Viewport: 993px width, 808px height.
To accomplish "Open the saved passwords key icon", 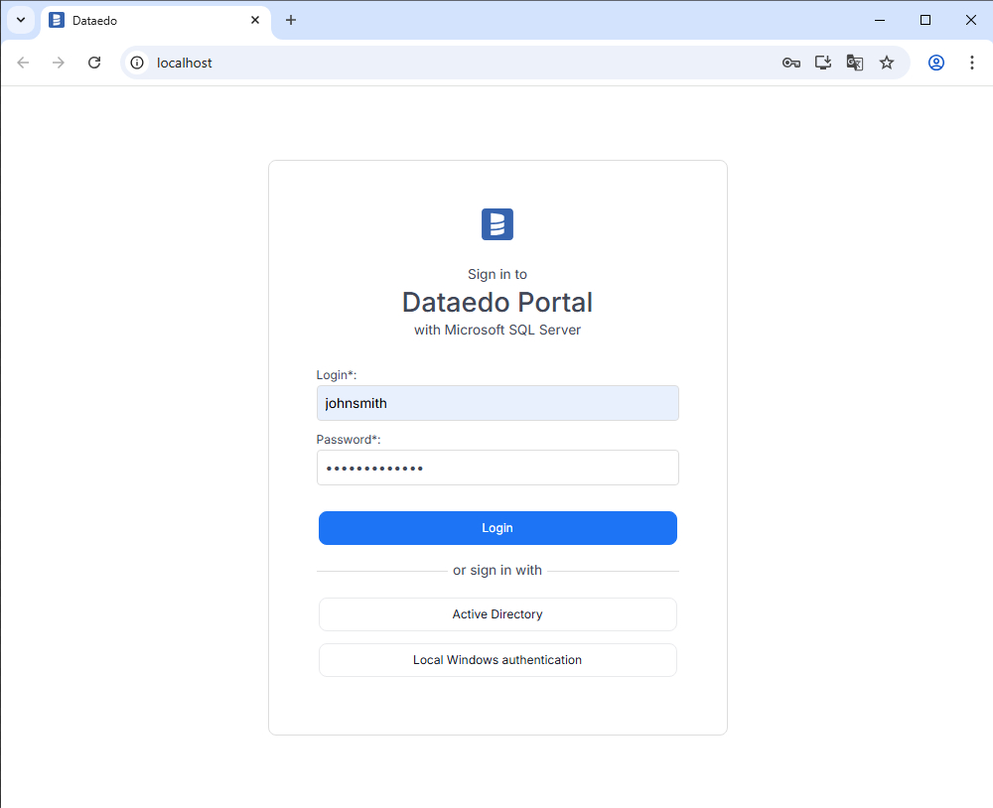I will coord(790,62).
